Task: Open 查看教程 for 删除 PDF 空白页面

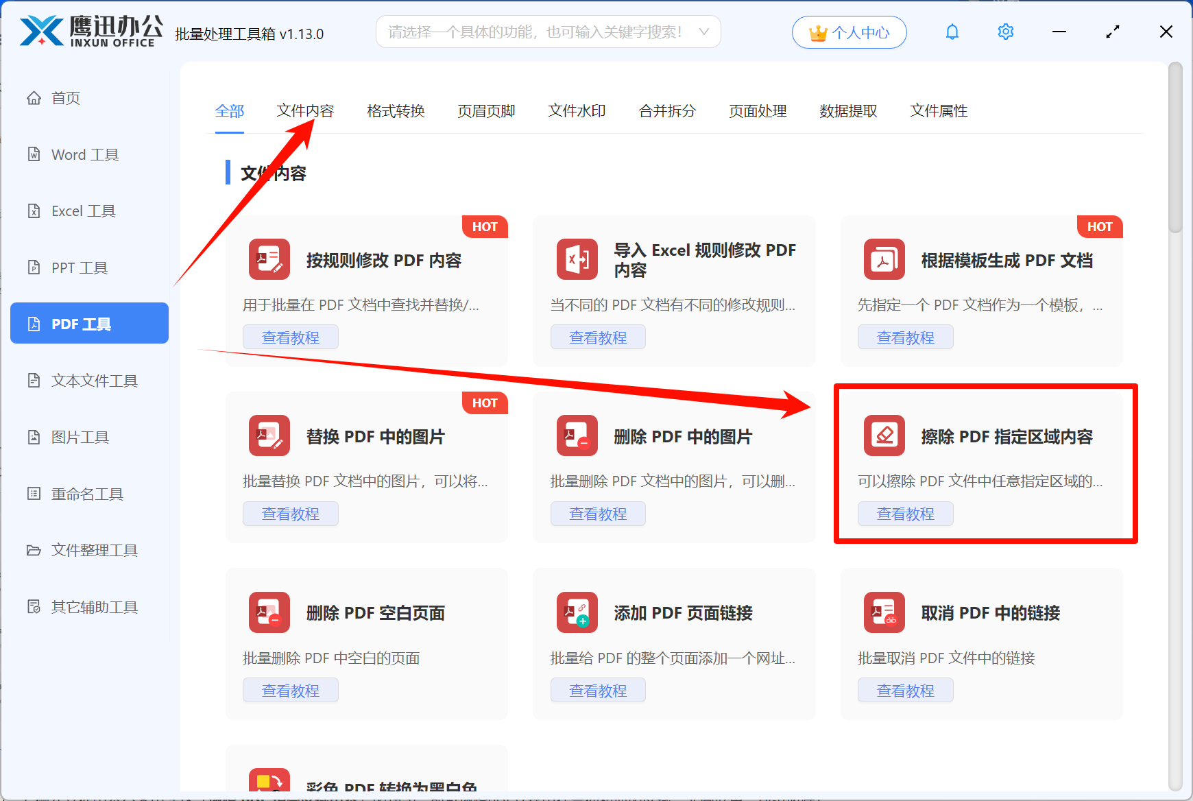Action: [x=290, y=690]
